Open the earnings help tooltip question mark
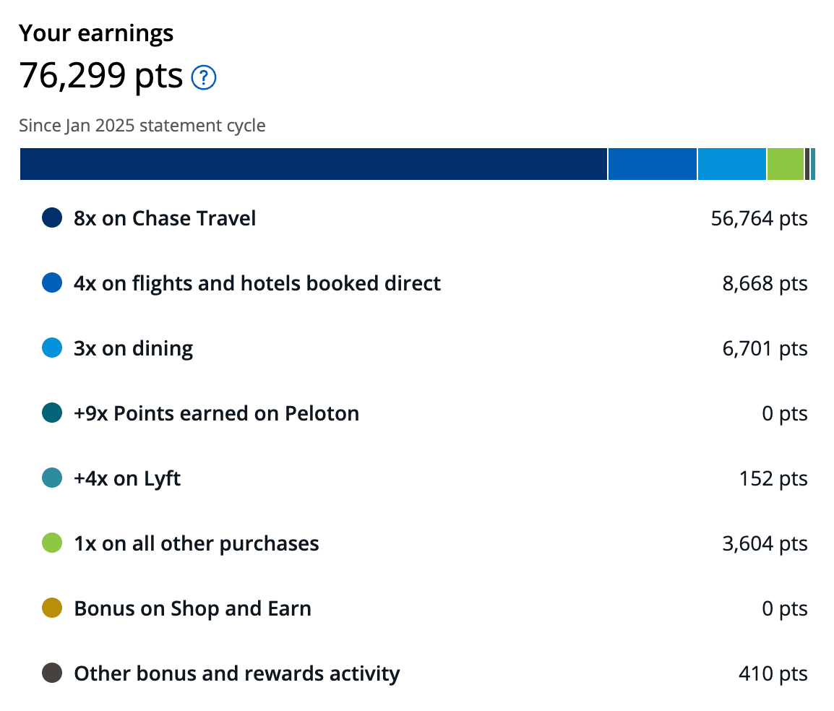834x711 pixels. [x=203, y=77]
